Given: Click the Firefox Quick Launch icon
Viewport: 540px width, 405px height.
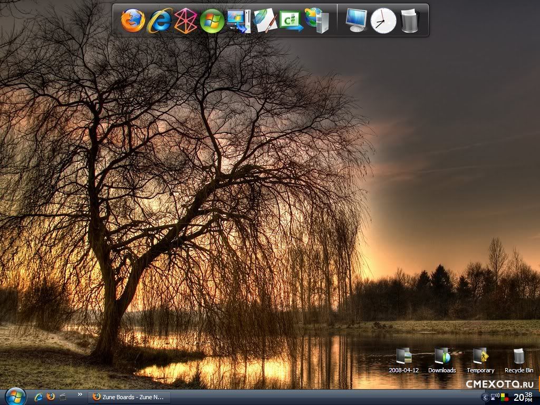Looking at the screenshot, I should [51, 397].
